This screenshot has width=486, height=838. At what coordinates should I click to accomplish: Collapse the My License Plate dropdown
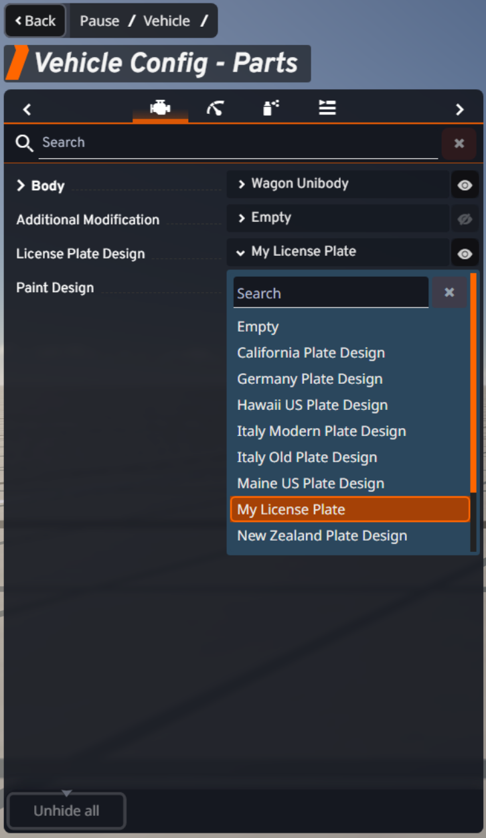[337, 252]
